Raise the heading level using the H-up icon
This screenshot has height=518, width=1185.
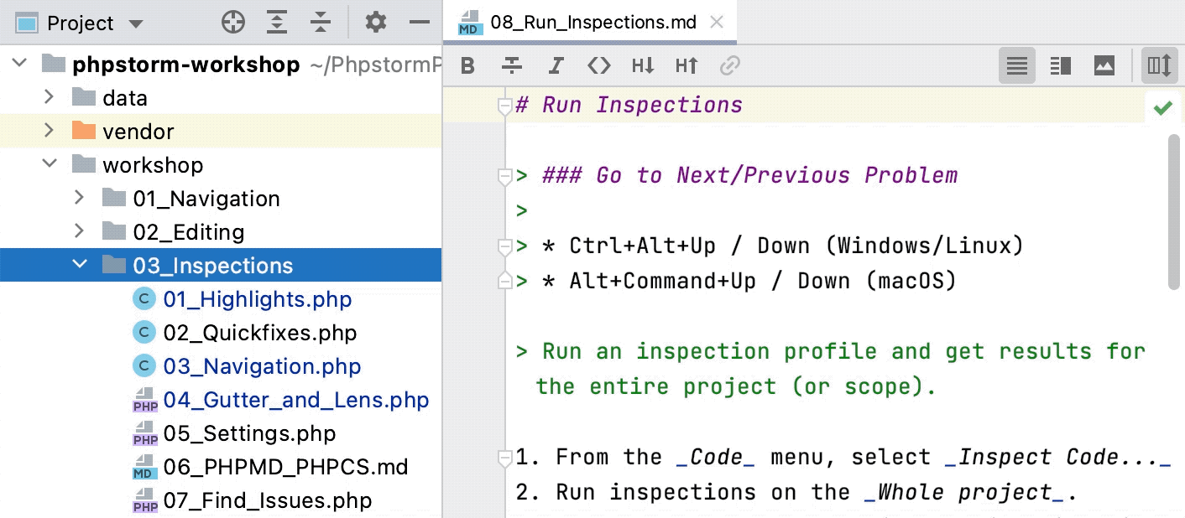tap(686, 65)
